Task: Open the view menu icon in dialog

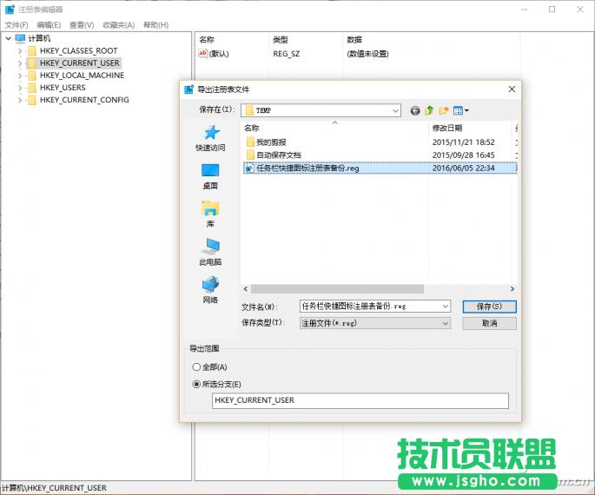Action: click(460, 110)
